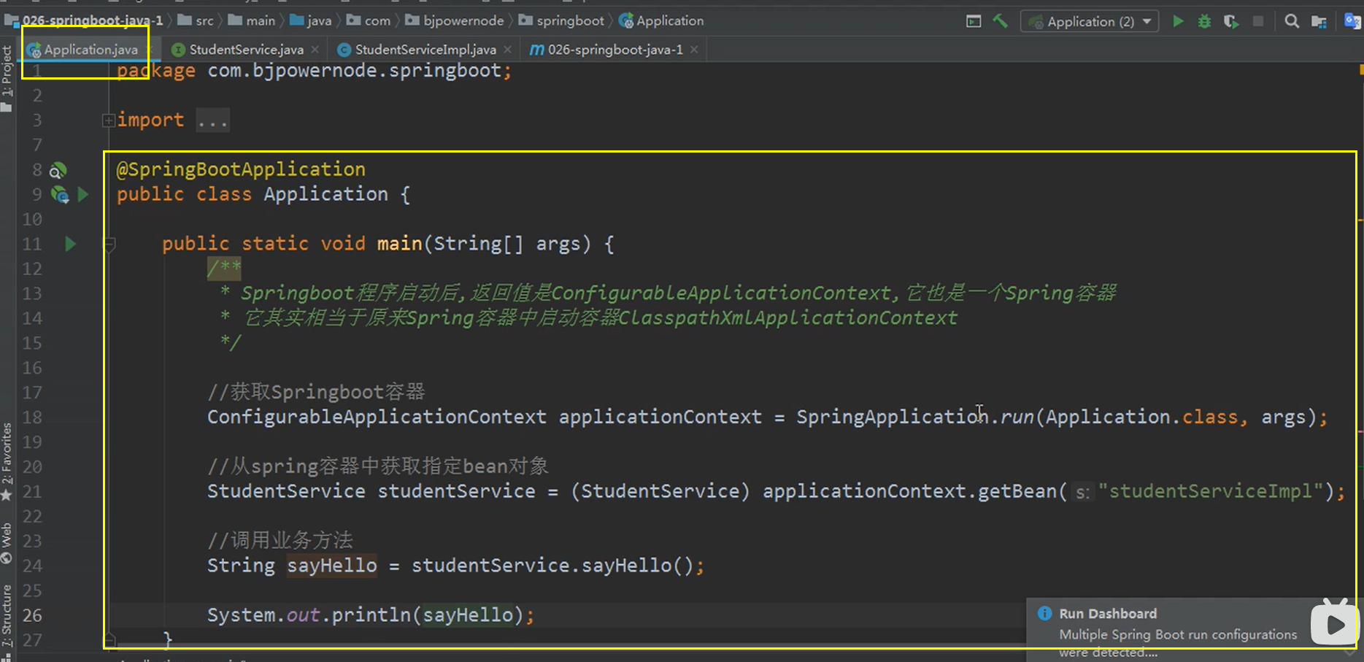Image resolution: width=1364 pixels, height=662 pixels.
Task: Run the Application (2) configuration
Action: pos(1177,21)
